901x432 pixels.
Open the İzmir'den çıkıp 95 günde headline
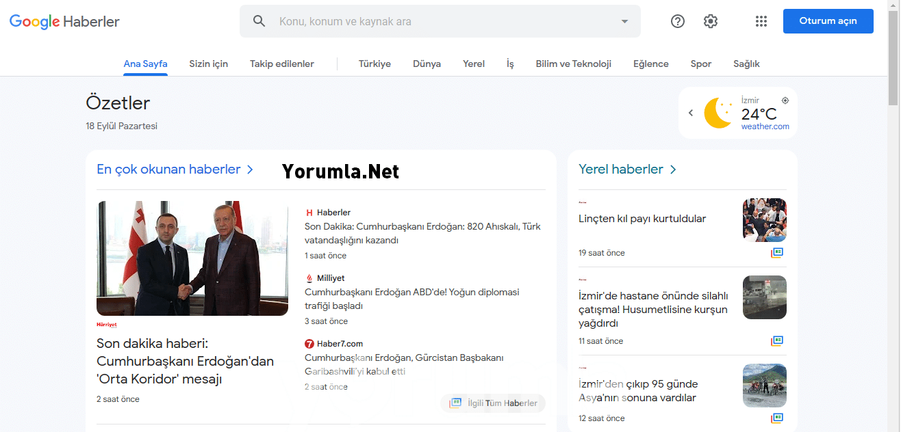coord(638,391)
